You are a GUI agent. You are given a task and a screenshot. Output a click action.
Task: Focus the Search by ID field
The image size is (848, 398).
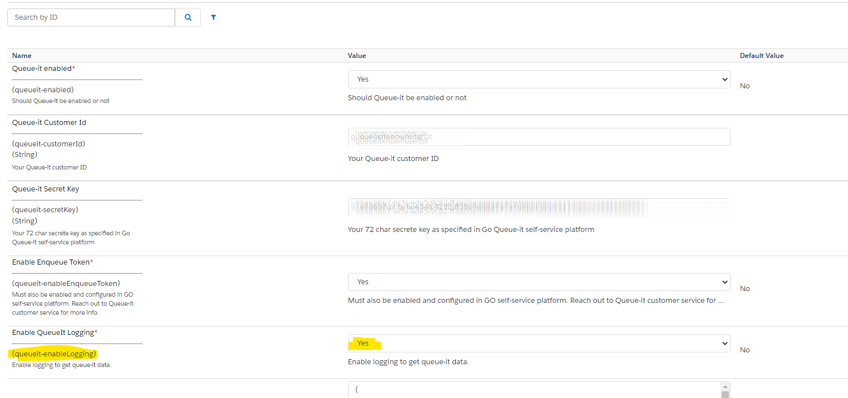pyautogui.click(x=91, y=17)
